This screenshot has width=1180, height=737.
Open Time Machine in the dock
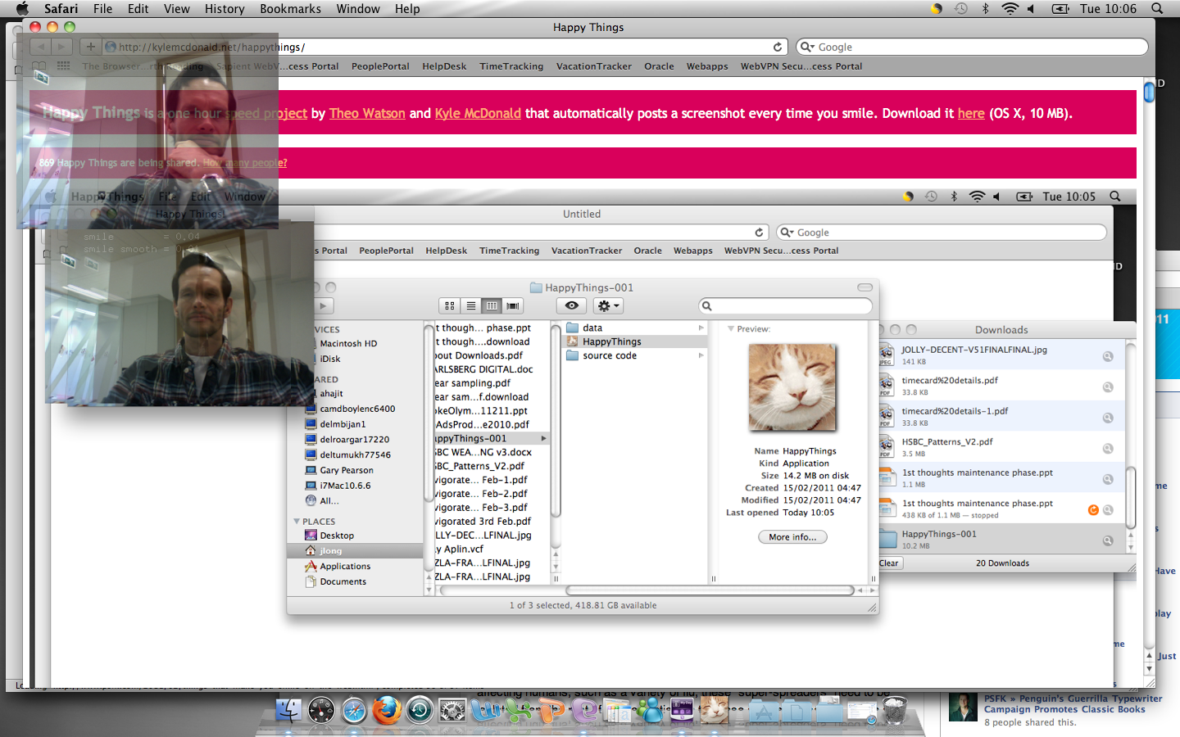tap(420, 710)
